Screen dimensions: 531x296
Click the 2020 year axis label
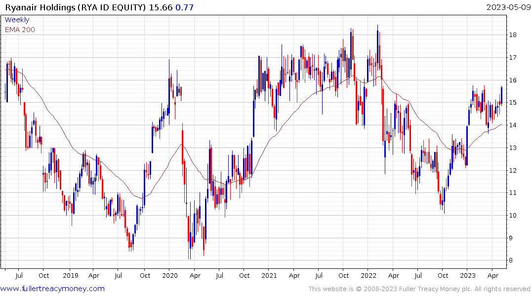(x=169, y=276)
